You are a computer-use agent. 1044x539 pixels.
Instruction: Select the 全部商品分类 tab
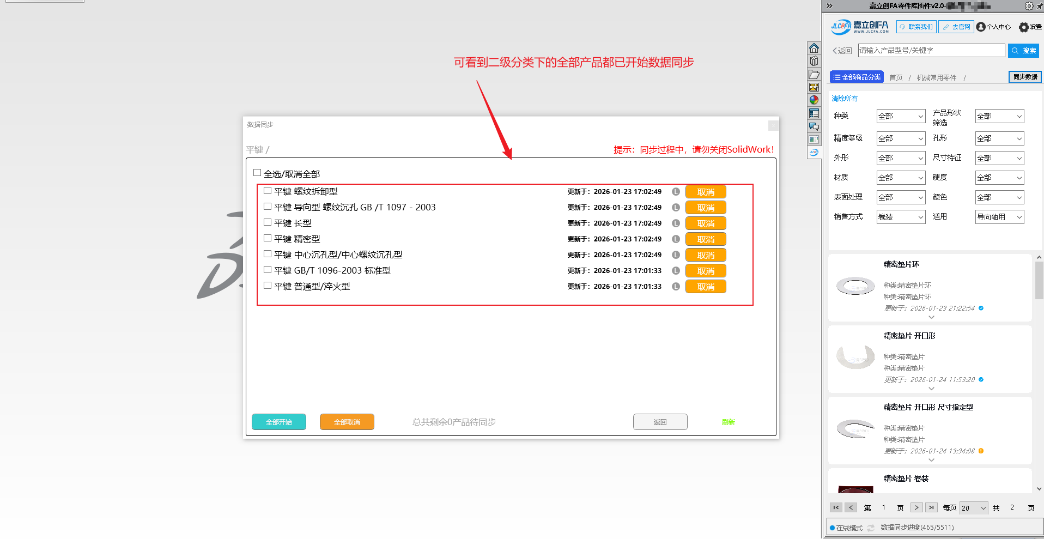click(x=857, y=77)
